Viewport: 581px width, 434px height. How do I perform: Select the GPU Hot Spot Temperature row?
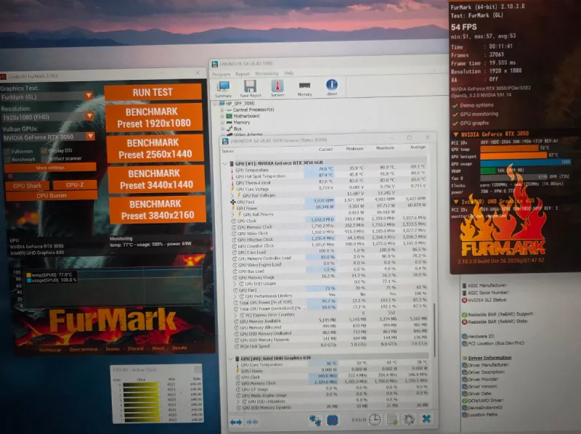(x=328, y=176)
